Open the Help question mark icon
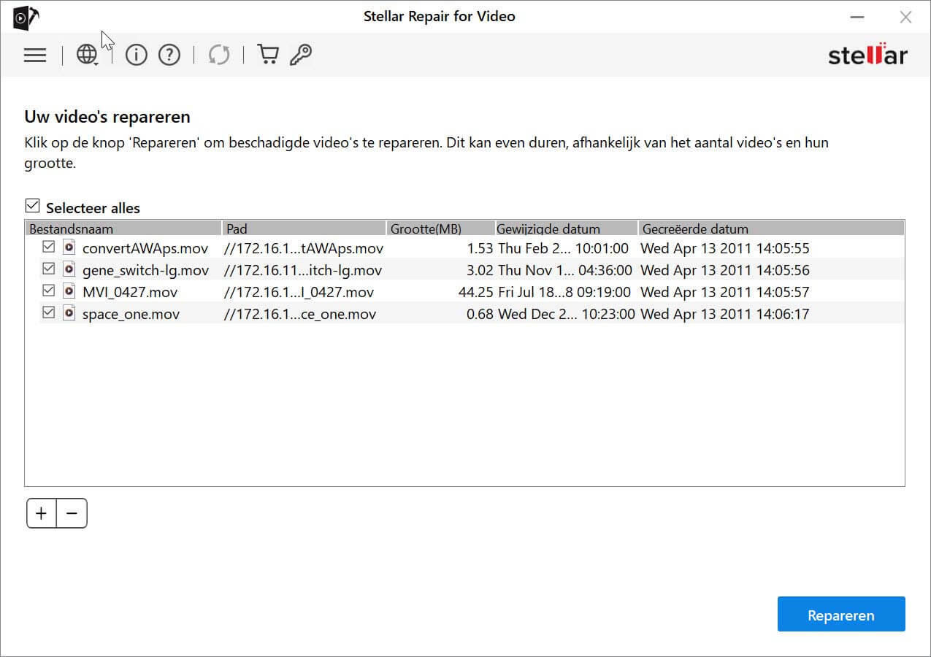 tap(169, 55)
